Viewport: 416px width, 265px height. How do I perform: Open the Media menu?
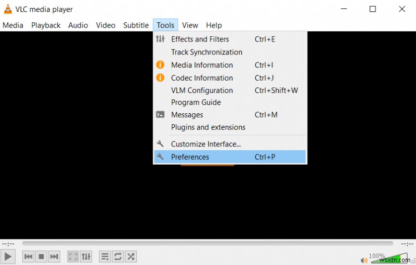tap(12, 25)
